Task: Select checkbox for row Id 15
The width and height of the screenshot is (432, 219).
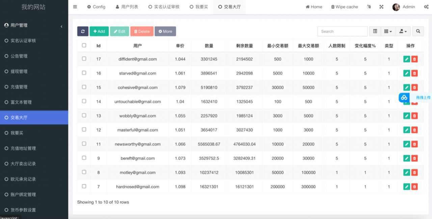Action: pos(84,87)
